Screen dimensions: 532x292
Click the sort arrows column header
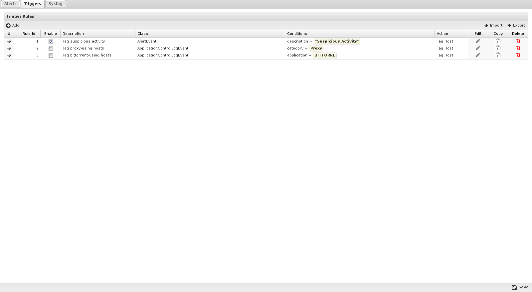tap(9, 34)
